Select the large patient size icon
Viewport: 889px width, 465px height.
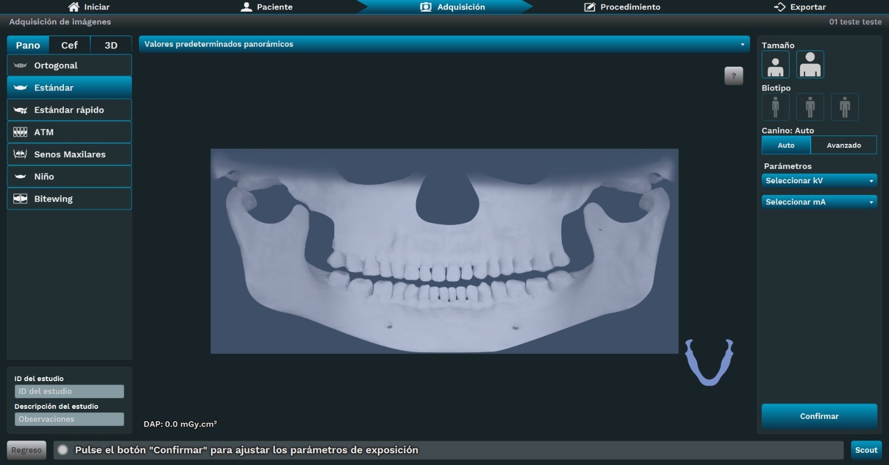pos(810,65)
